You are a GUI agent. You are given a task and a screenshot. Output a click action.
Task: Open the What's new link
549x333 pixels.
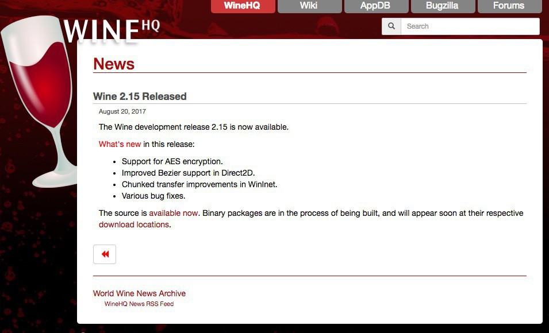click(x=120, y=144)
